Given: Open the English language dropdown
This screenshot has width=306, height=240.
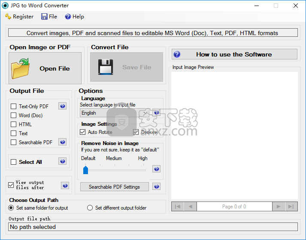Looking at the screenshot, I should pos(115,113).
